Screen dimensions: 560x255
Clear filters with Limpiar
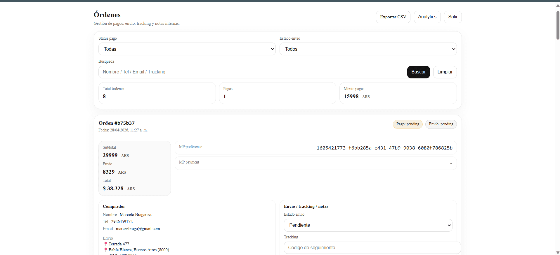(x=445, y=72)
